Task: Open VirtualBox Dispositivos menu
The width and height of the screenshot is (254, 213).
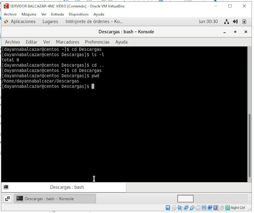Action: [x=79, y=14]
